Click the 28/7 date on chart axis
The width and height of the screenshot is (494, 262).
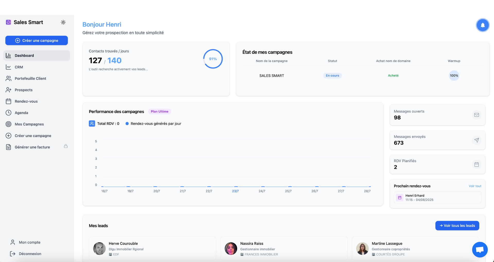(x=367, y=191)
